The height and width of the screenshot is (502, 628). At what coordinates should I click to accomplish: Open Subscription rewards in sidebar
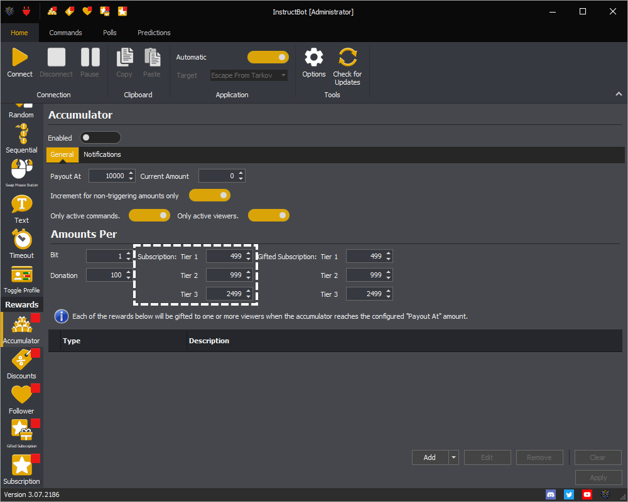click(x=21, y=469)
